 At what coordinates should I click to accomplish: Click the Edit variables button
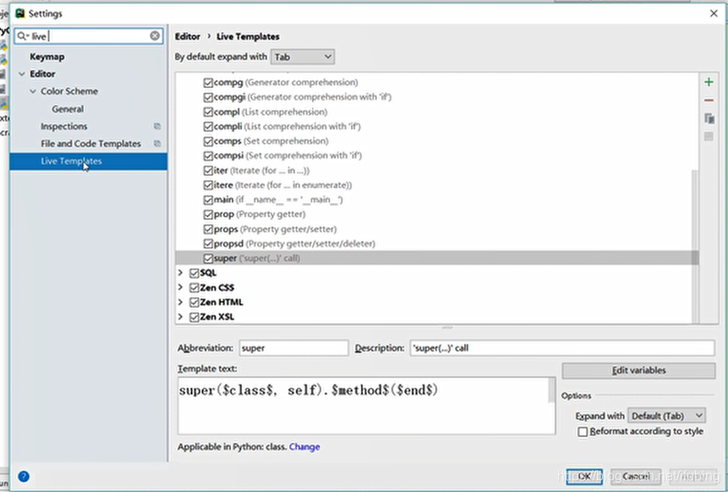(x=638, y=370)
